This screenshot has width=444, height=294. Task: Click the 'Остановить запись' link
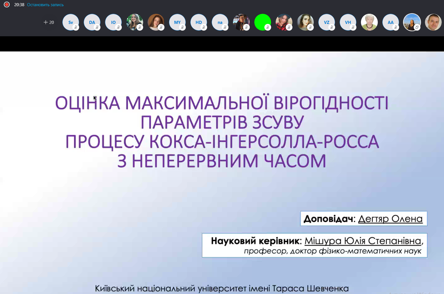point(45,5)
